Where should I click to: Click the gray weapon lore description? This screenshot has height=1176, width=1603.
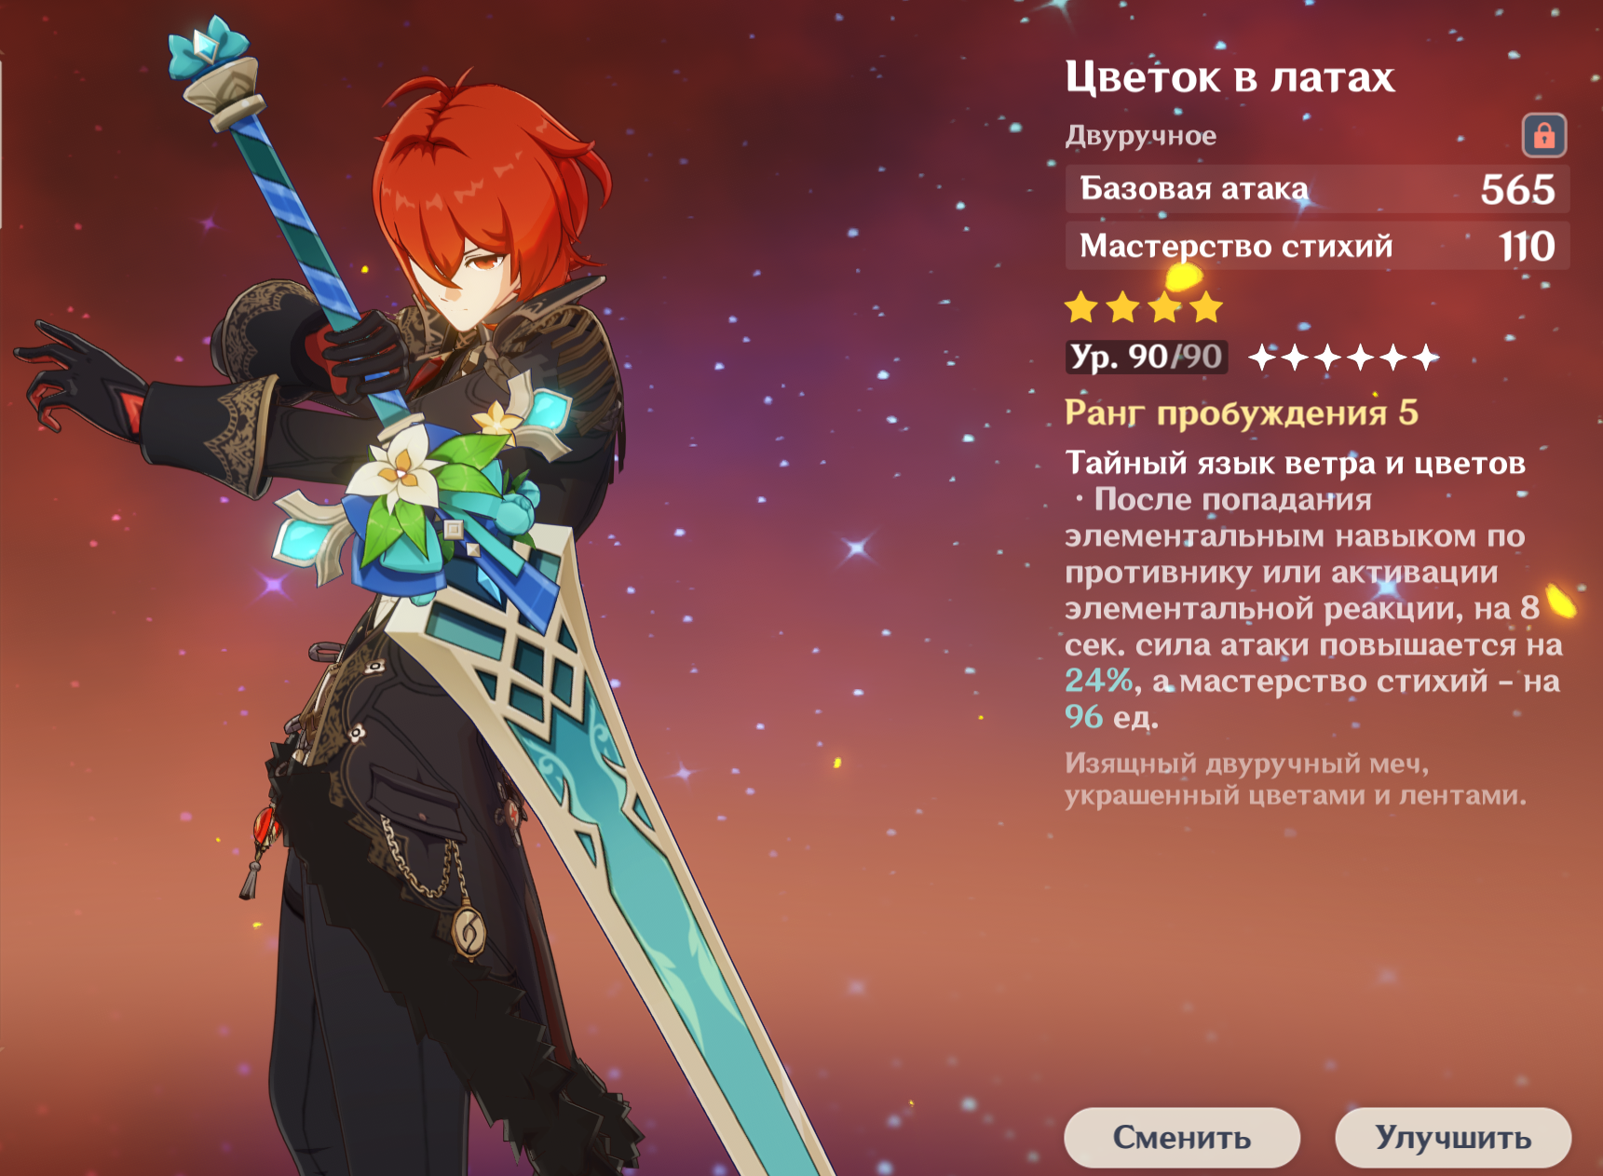1296,779
